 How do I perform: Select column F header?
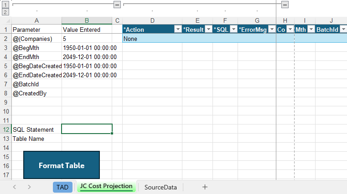tap(225, 20)
